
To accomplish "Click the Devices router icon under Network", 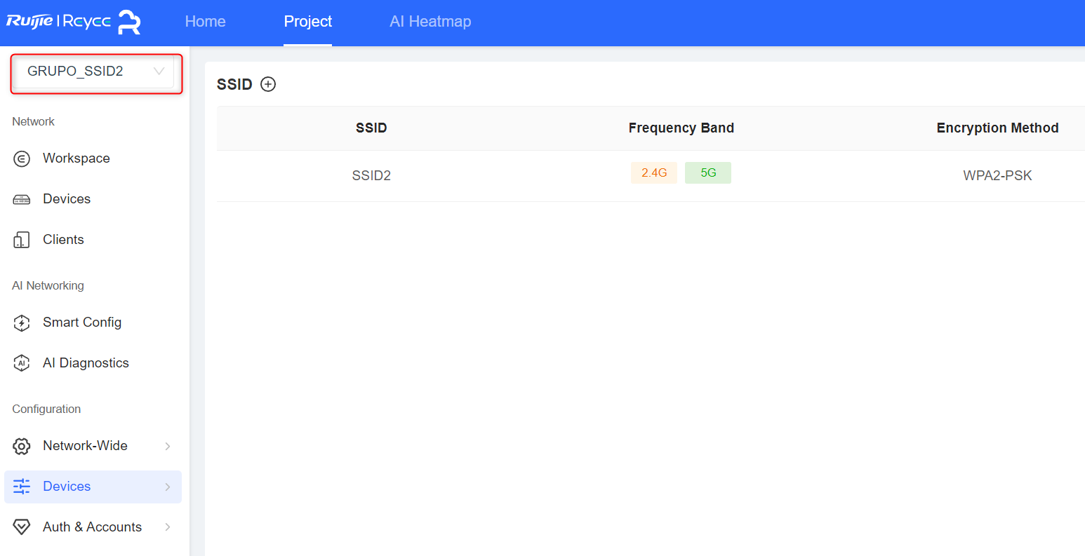I will pos(22,199).
